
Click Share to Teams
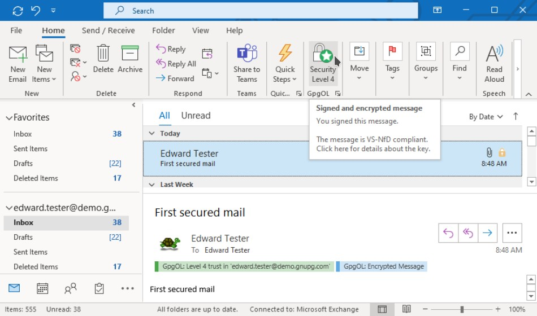(246, 64)
